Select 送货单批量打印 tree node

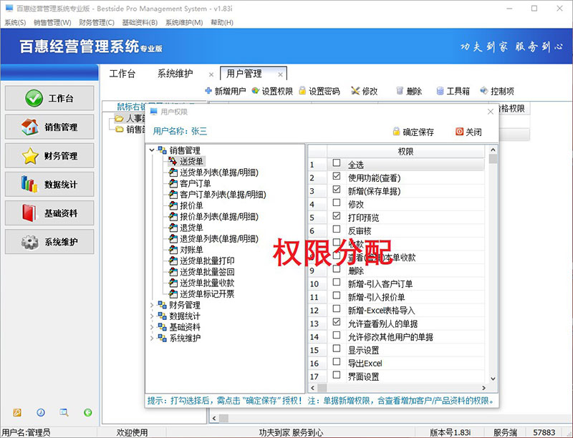coord(207,261)
